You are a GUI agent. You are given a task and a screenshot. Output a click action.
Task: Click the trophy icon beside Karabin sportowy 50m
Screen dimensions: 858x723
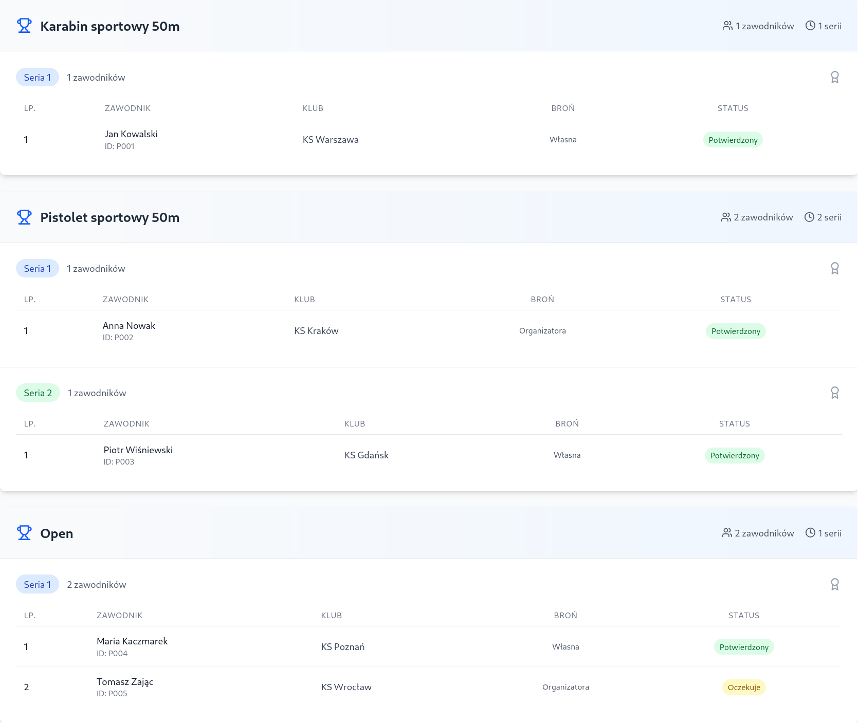(24, 26)
